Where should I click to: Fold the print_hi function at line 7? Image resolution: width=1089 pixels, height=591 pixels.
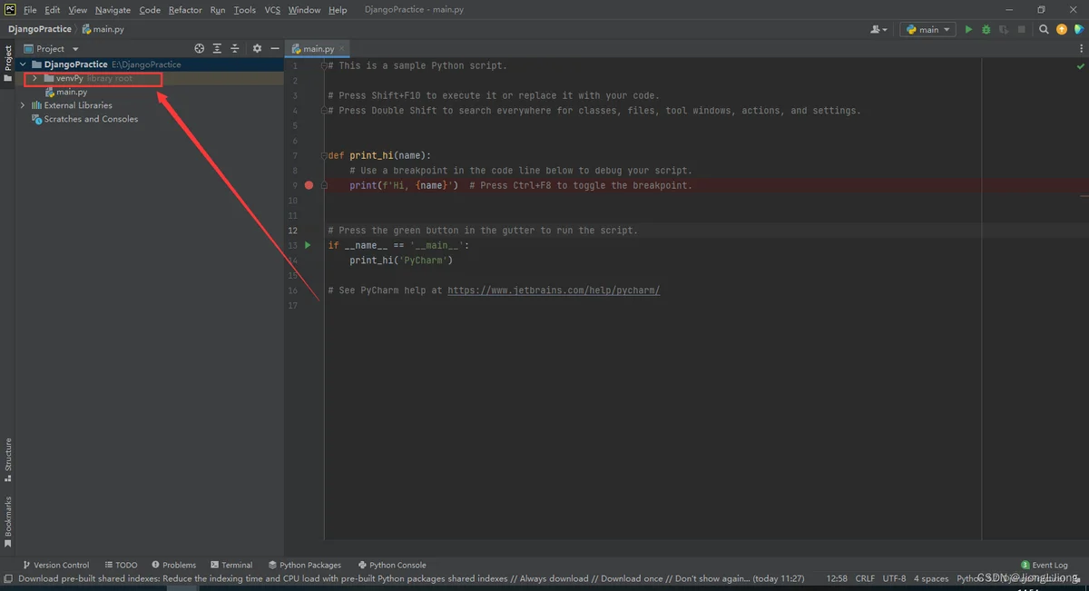[324, 155]
